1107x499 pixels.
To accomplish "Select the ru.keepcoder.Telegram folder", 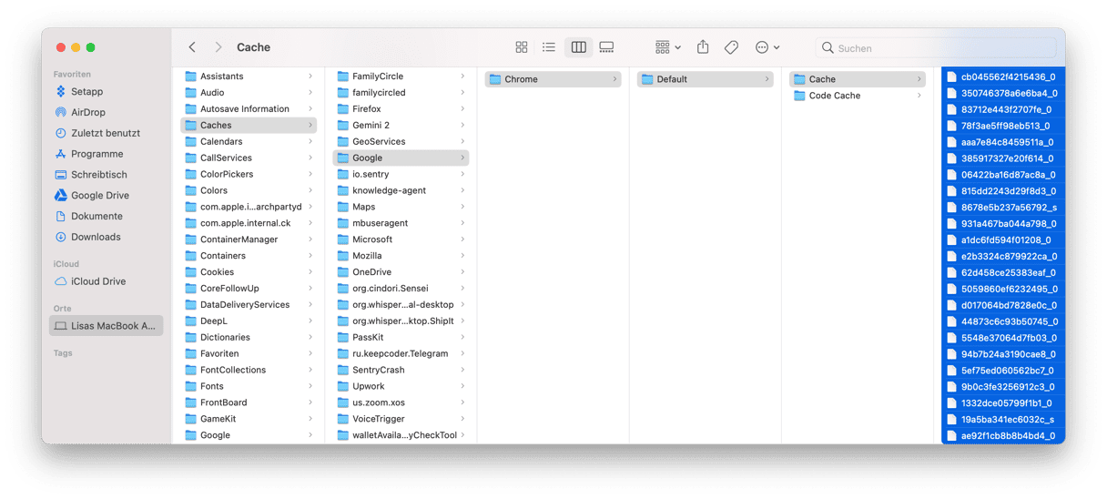I will click(x=401, y=353).
